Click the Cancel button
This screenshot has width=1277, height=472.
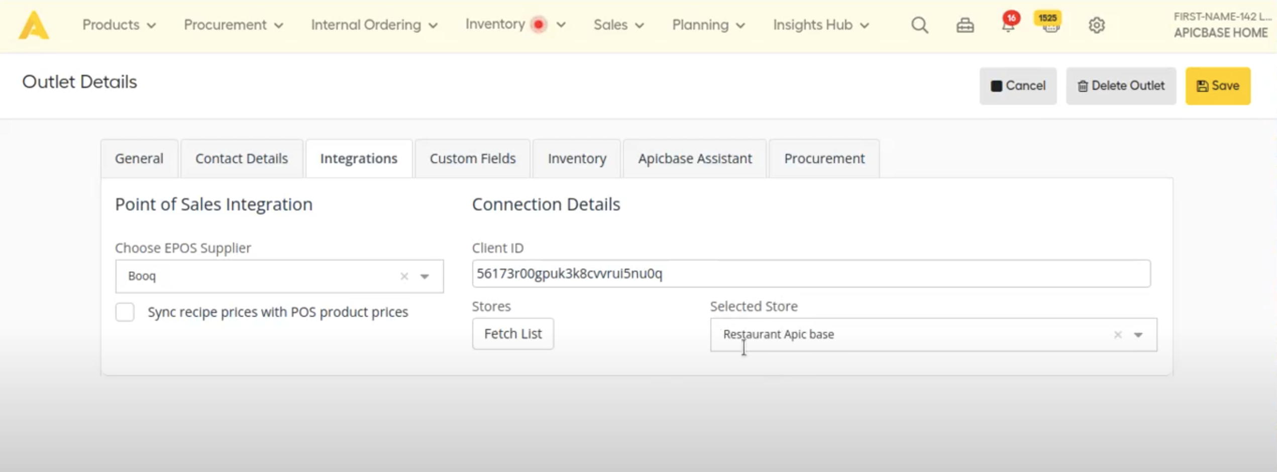coord(1018,86)
